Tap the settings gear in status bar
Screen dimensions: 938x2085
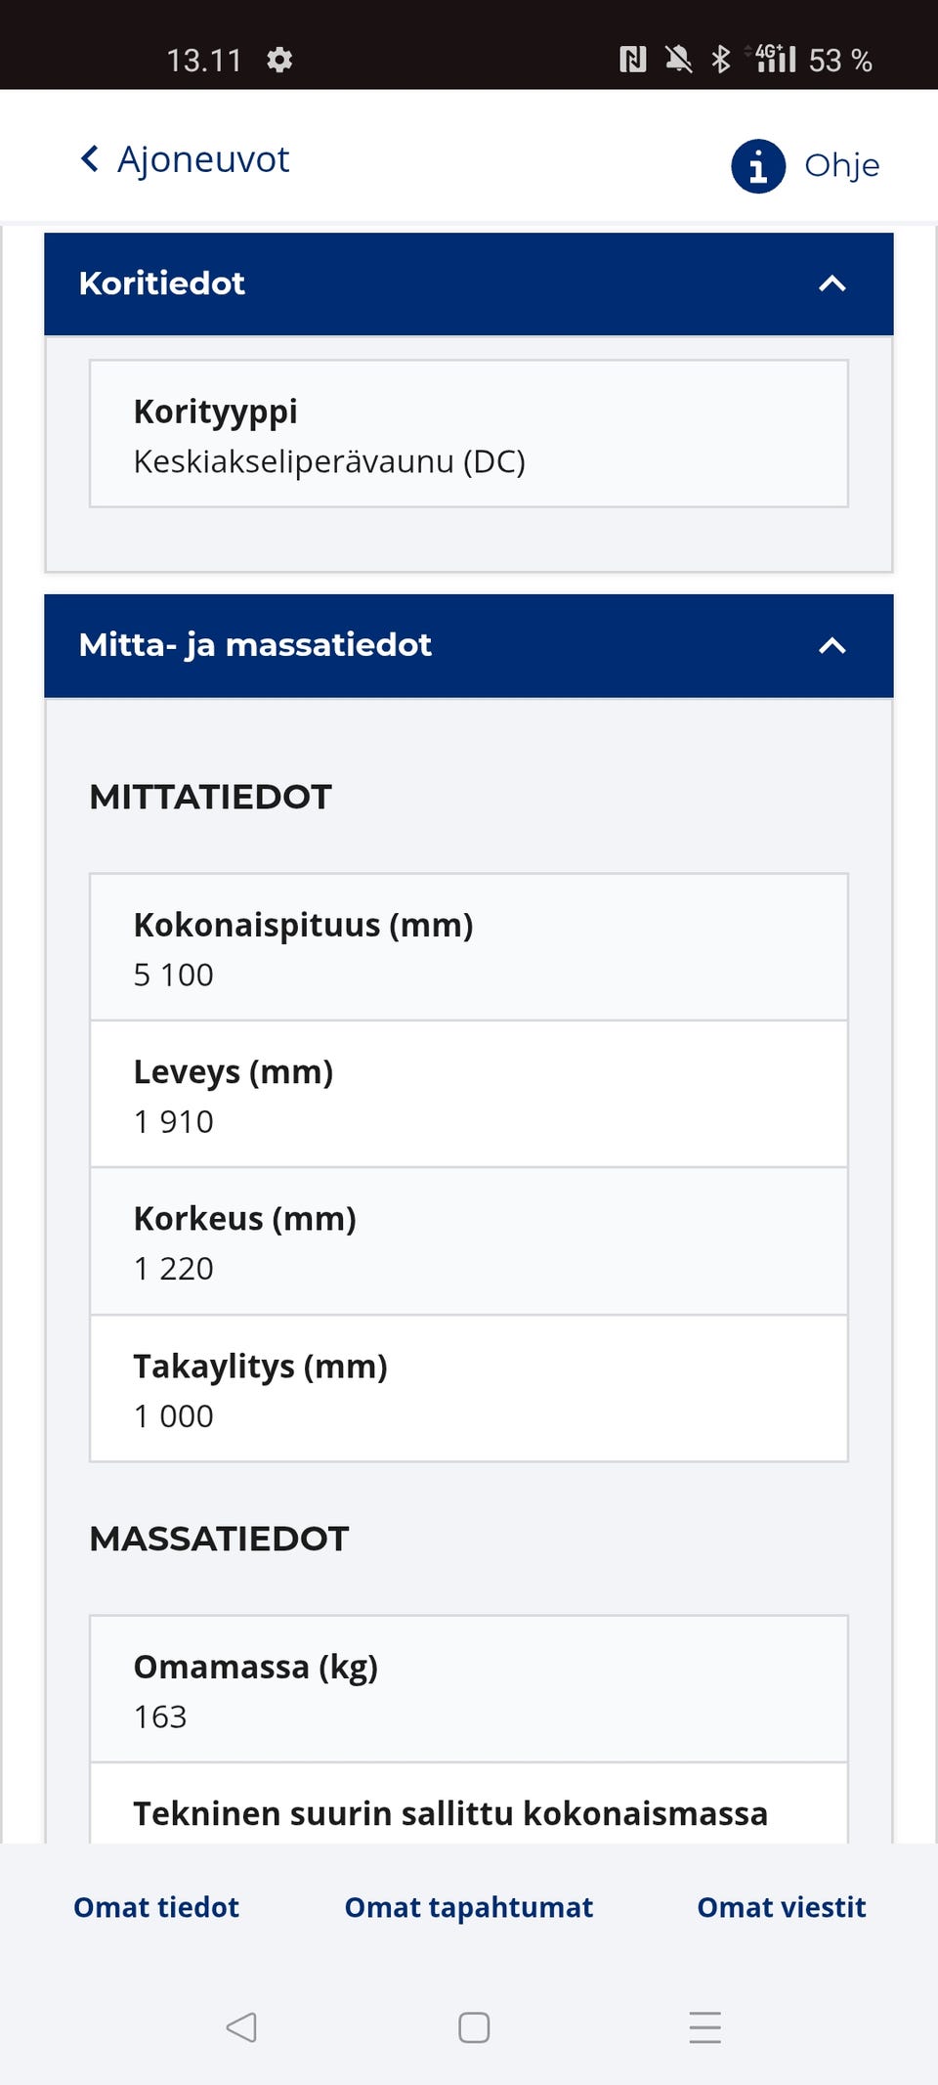tap(279, 61)
